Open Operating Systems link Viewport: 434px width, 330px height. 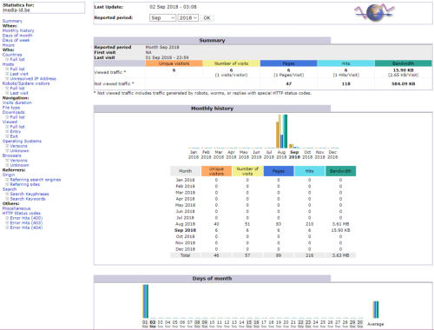tap(22, 142)
